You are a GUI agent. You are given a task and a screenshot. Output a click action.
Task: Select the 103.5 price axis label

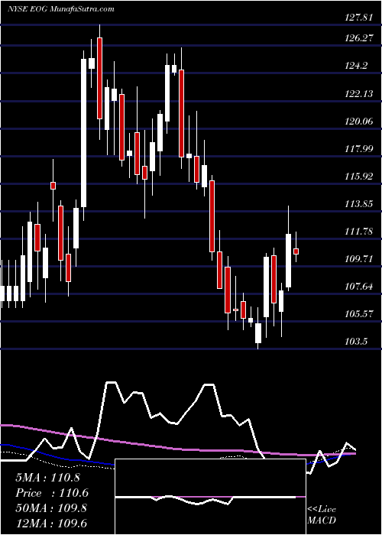click(355, 342)
